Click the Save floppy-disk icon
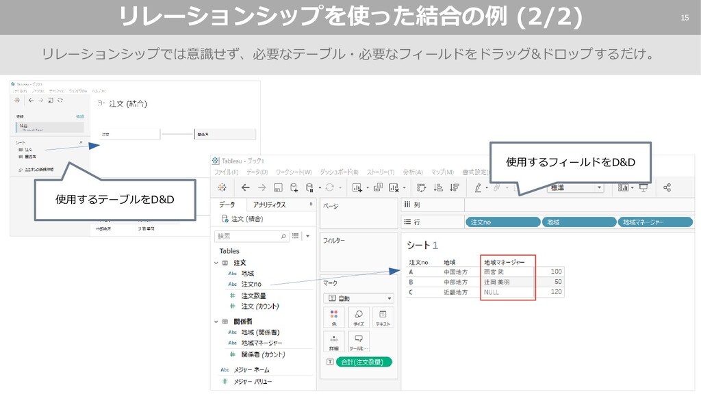Screen dimensions: 701x394 click(x=278, y=187)
